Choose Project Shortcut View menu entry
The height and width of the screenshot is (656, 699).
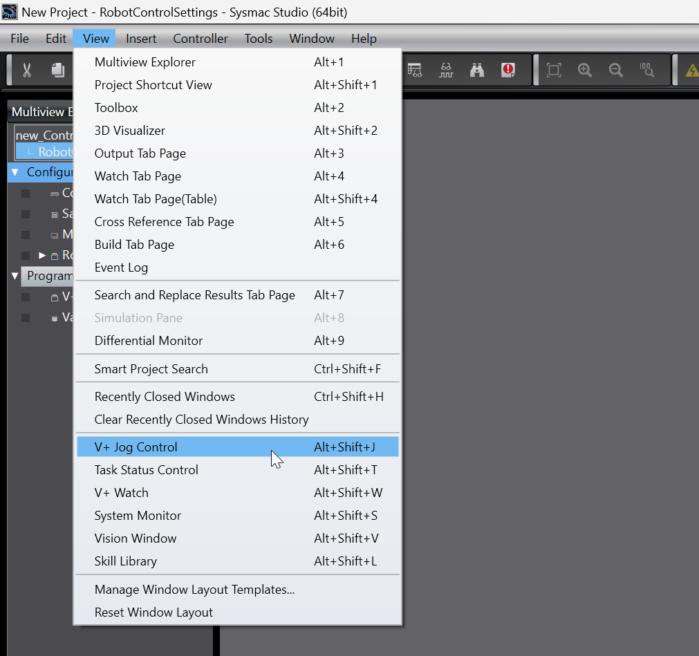pos(238,84)
